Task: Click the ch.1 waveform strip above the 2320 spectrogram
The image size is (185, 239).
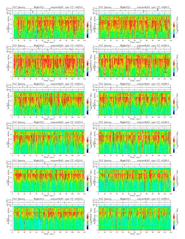Action: click(x=48, y=202)
